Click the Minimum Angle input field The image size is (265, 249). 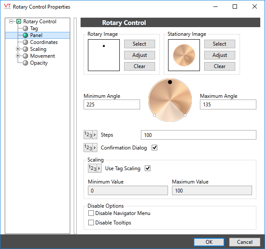pyautogui.click(x=112, y=105)
